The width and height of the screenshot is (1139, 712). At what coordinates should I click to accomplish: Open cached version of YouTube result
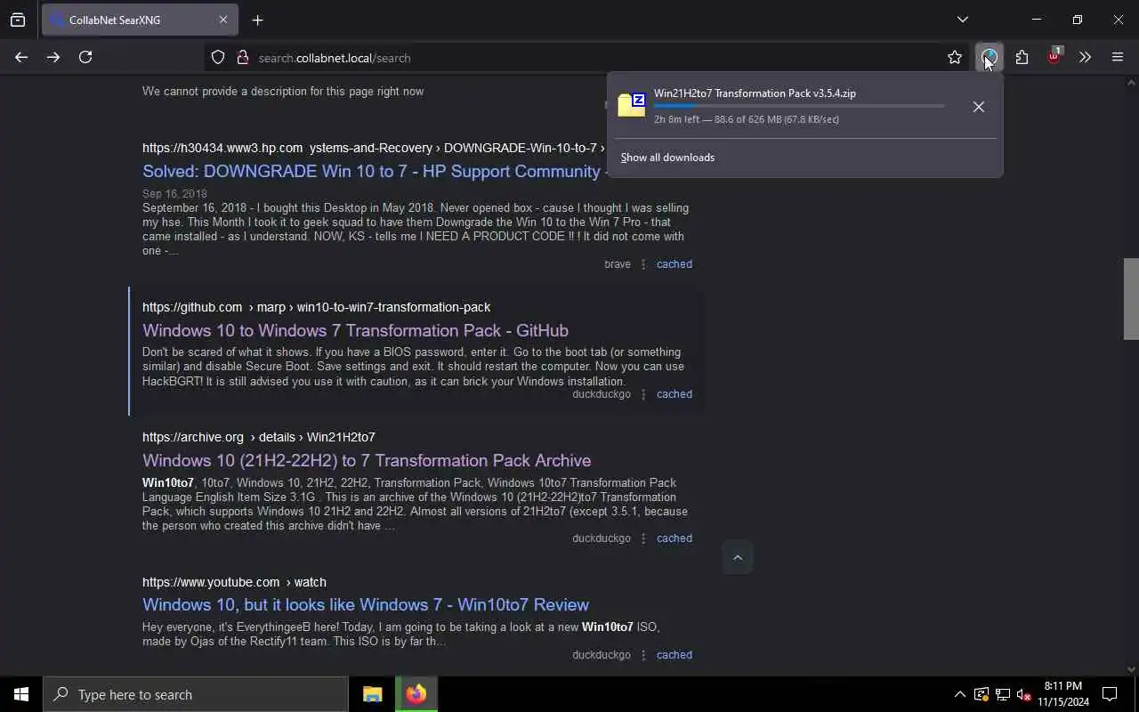pos(674,655)
